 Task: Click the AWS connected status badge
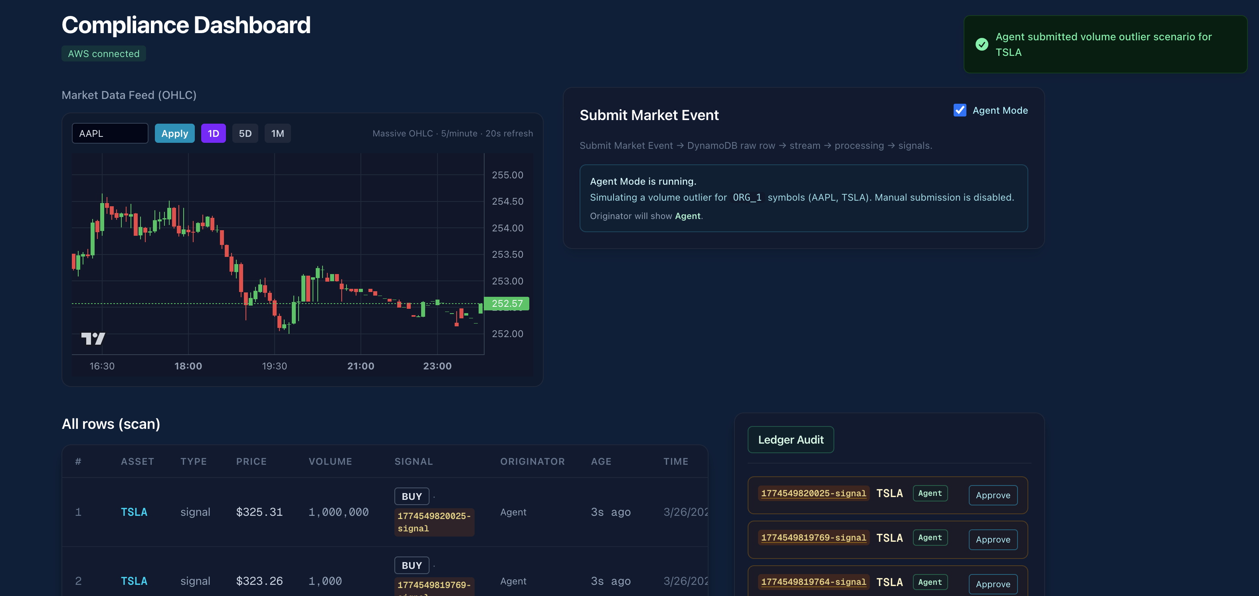104,54
